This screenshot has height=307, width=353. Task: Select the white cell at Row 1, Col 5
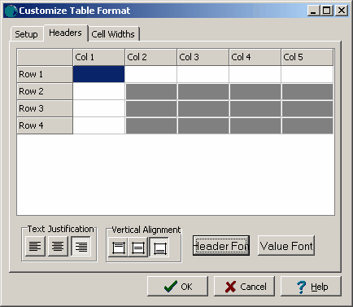(x=307, y=74)
